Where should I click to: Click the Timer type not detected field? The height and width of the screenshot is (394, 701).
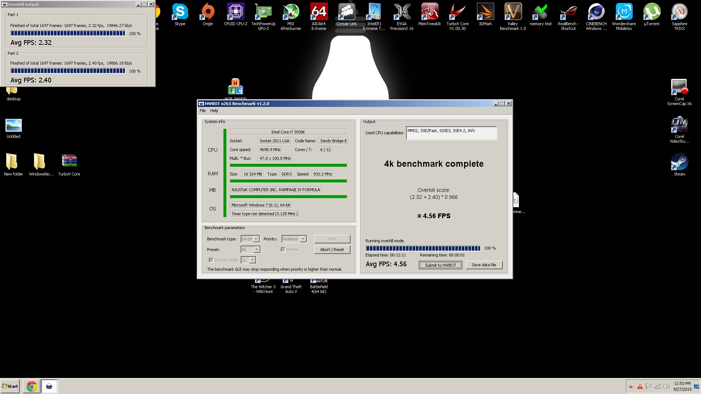[265, 214]
